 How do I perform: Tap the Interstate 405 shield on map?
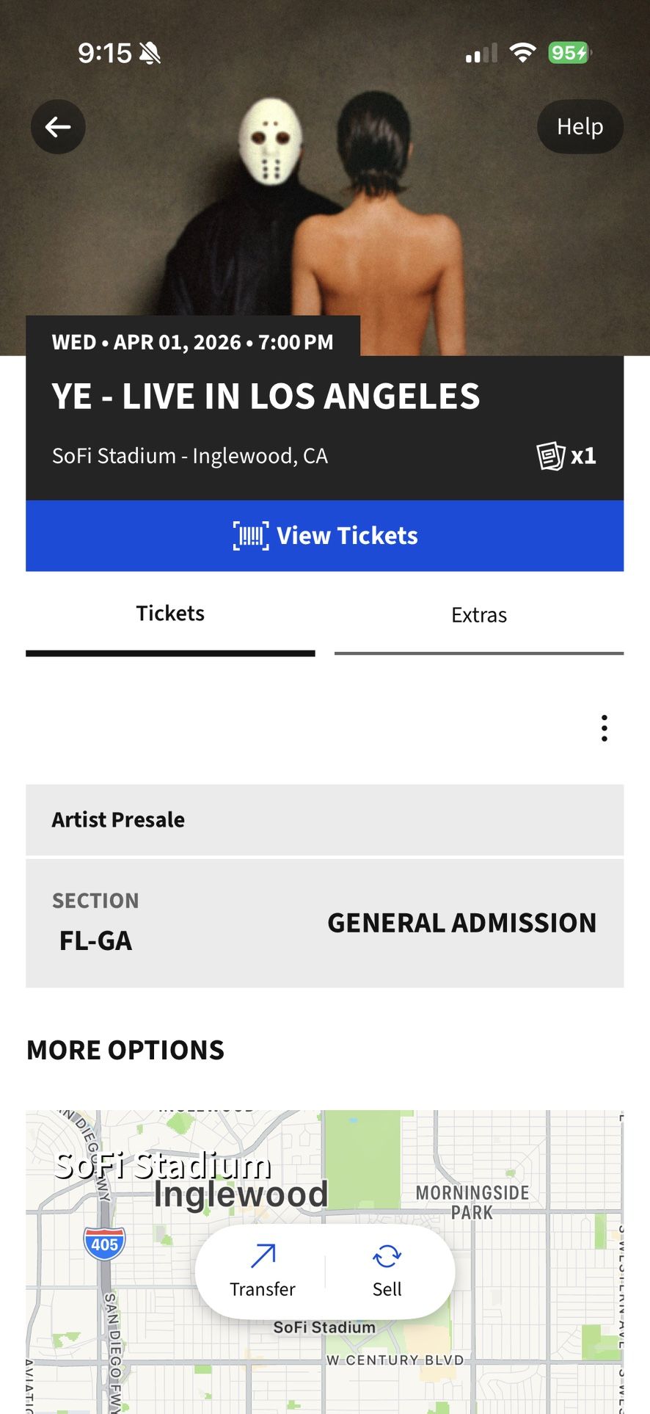(x=105, y=1244)
